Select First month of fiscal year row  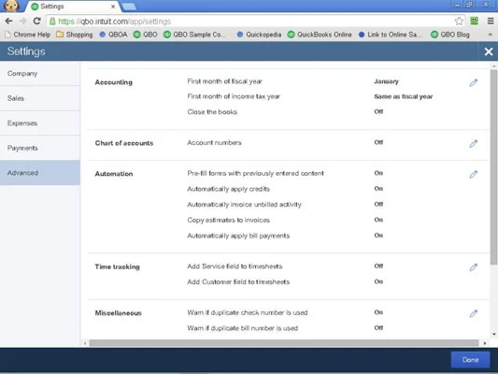(224, 81)
